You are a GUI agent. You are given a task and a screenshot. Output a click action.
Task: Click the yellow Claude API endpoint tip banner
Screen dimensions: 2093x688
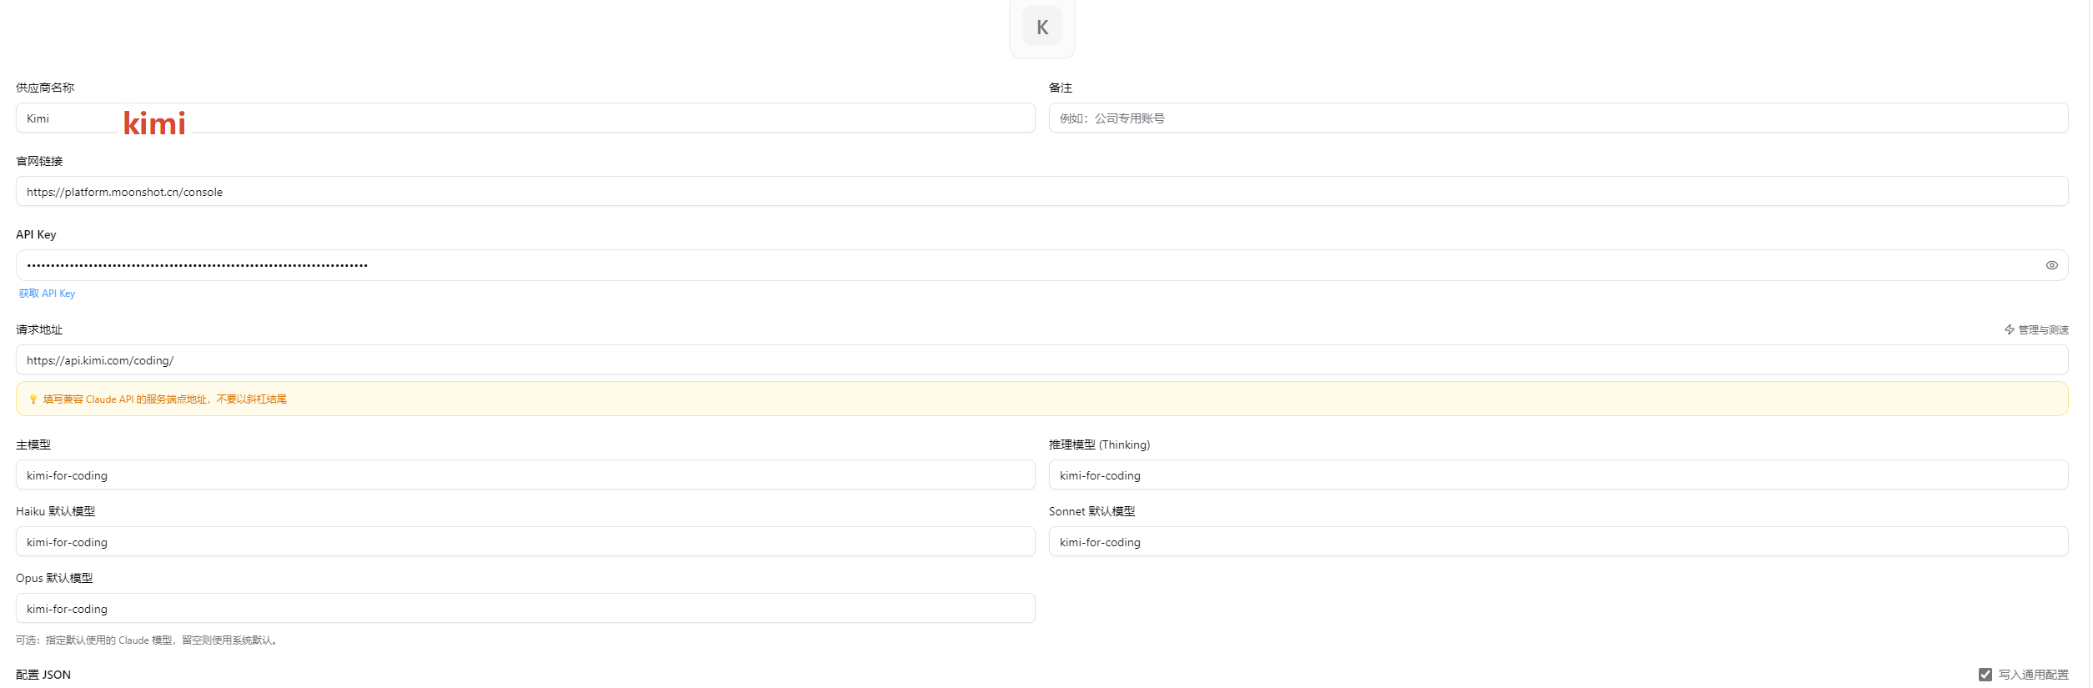click(x=1041, y=399)
